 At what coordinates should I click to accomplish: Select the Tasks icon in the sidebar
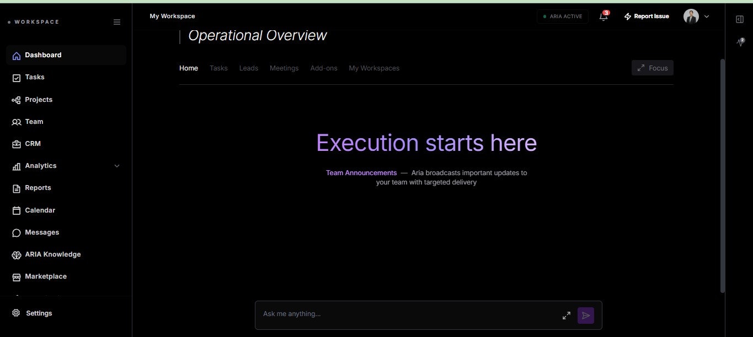click(x=16, y=77)
